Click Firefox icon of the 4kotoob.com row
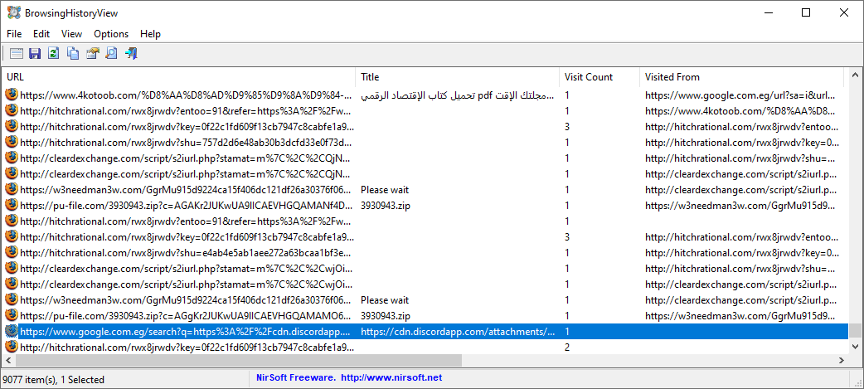The height and width of the screenshot is (389, 864). [12, 95]
